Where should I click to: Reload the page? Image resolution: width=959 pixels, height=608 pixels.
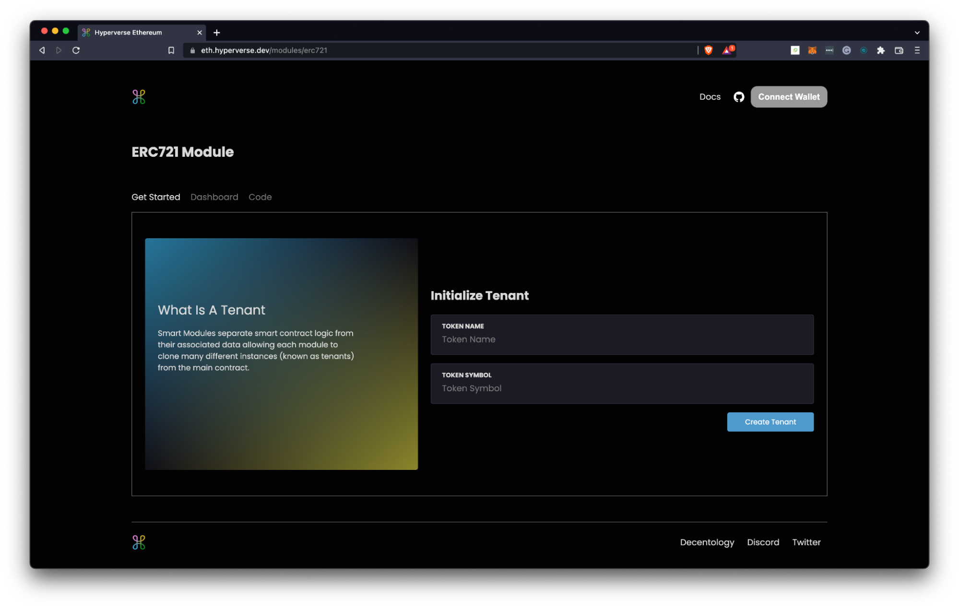tap(76, 50)
